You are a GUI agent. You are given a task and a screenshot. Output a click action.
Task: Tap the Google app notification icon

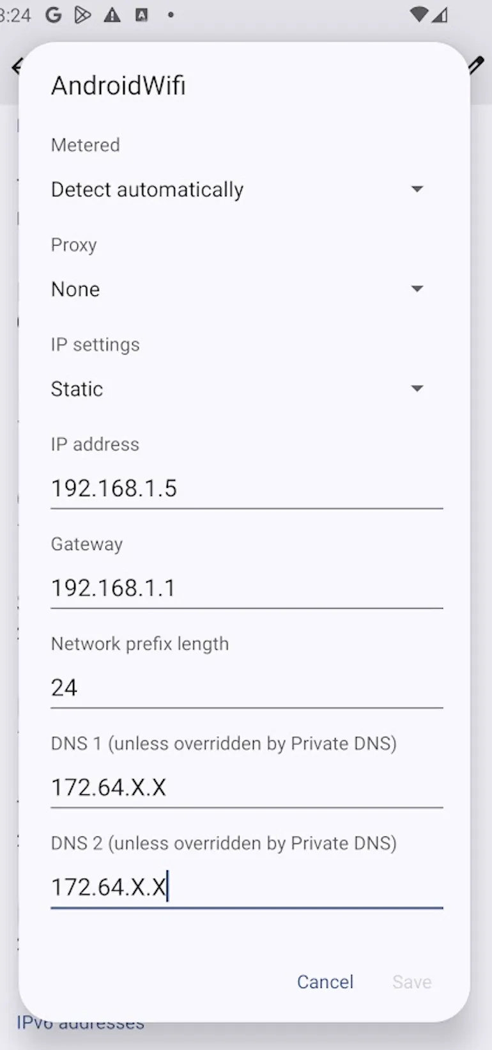tap(53, 14)
